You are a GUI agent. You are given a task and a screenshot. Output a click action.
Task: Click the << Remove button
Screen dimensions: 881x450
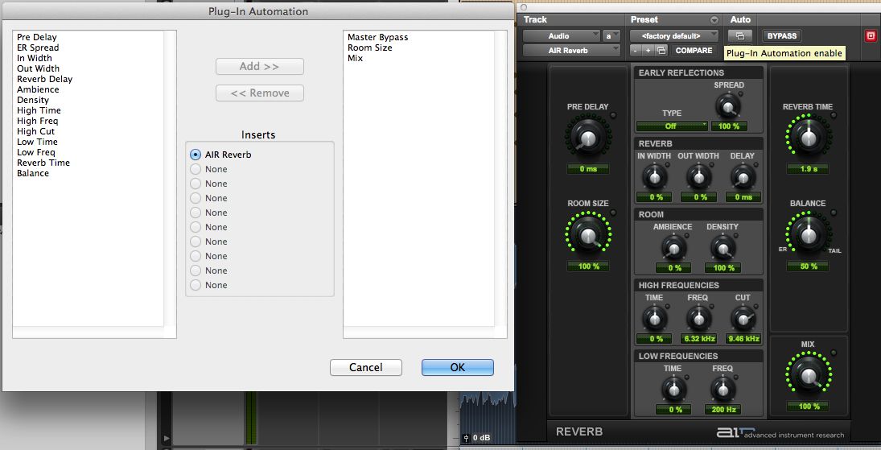[260, 93]
